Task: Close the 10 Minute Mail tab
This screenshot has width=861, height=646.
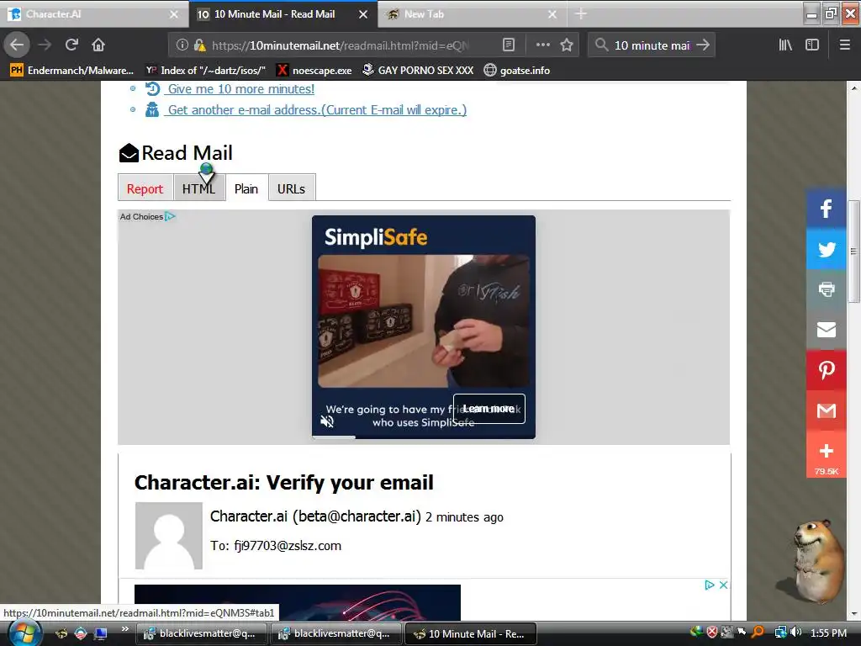Action: [363, 14]
